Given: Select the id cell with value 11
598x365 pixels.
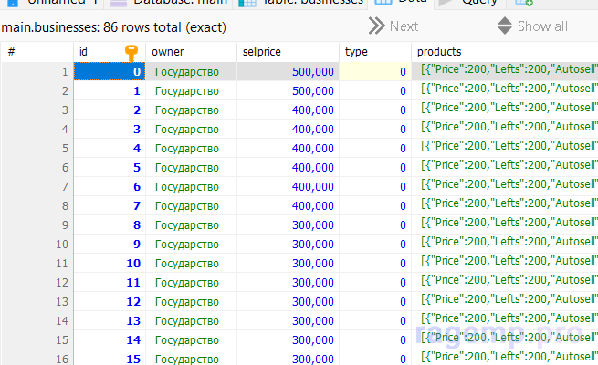Looking at the screenshot, I should coord(110,282).
